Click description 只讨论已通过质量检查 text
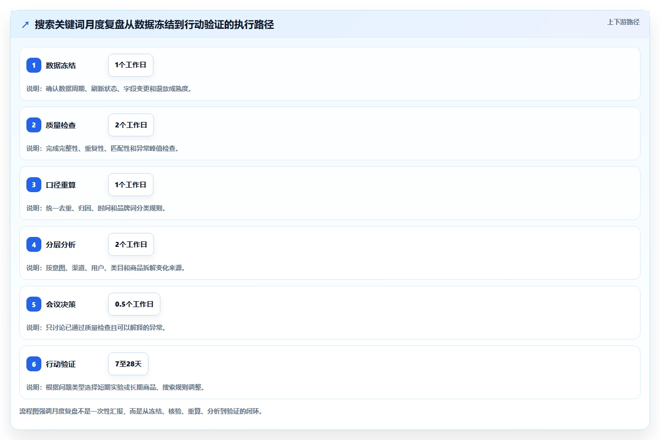 (96, 328)
